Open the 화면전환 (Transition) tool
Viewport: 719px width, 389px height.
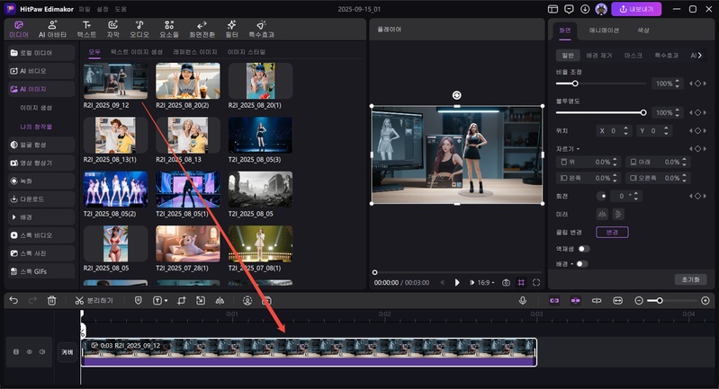pyautogui.click(x=202, y=29)
